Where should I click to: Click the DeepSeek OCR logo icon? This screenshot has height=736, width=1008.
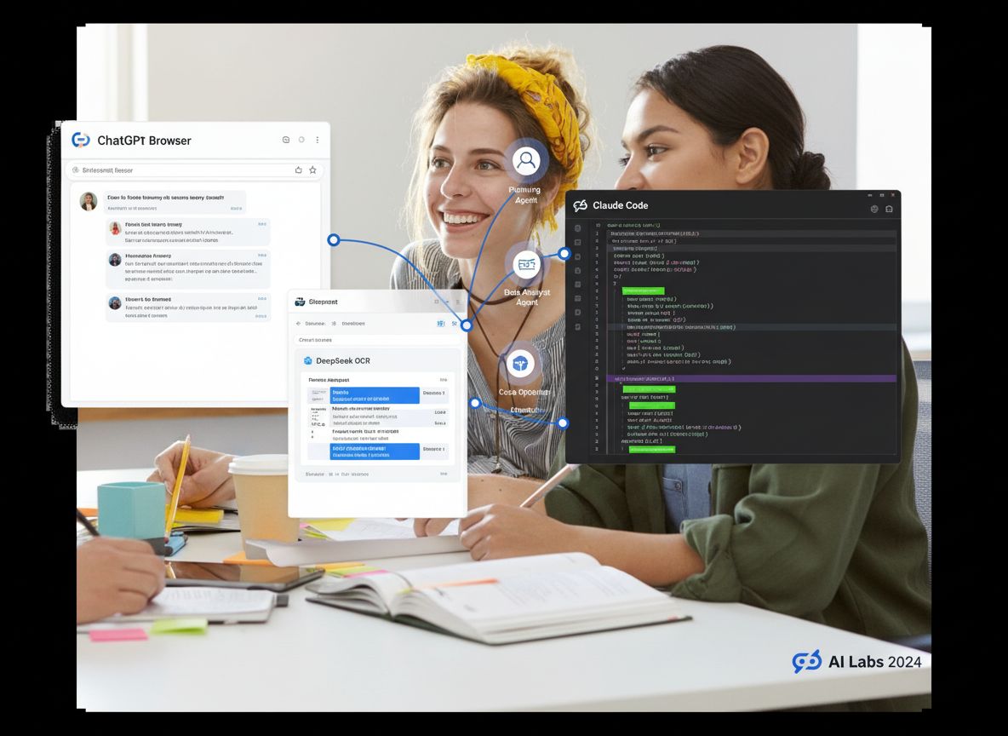tap(308, 360)
